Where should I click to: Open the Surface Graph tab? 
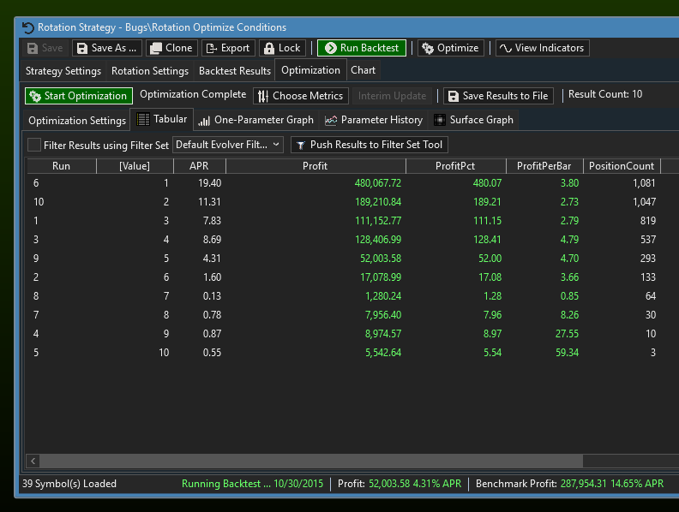pos(473,120)
